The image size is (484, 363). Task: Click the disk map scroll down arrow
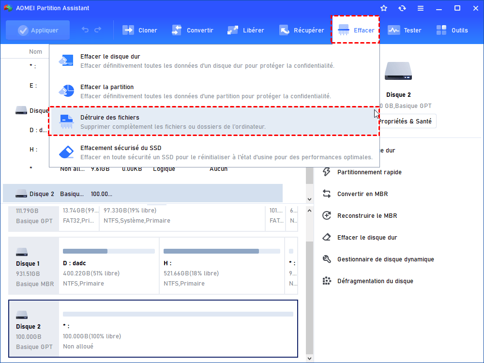[310, 358]
